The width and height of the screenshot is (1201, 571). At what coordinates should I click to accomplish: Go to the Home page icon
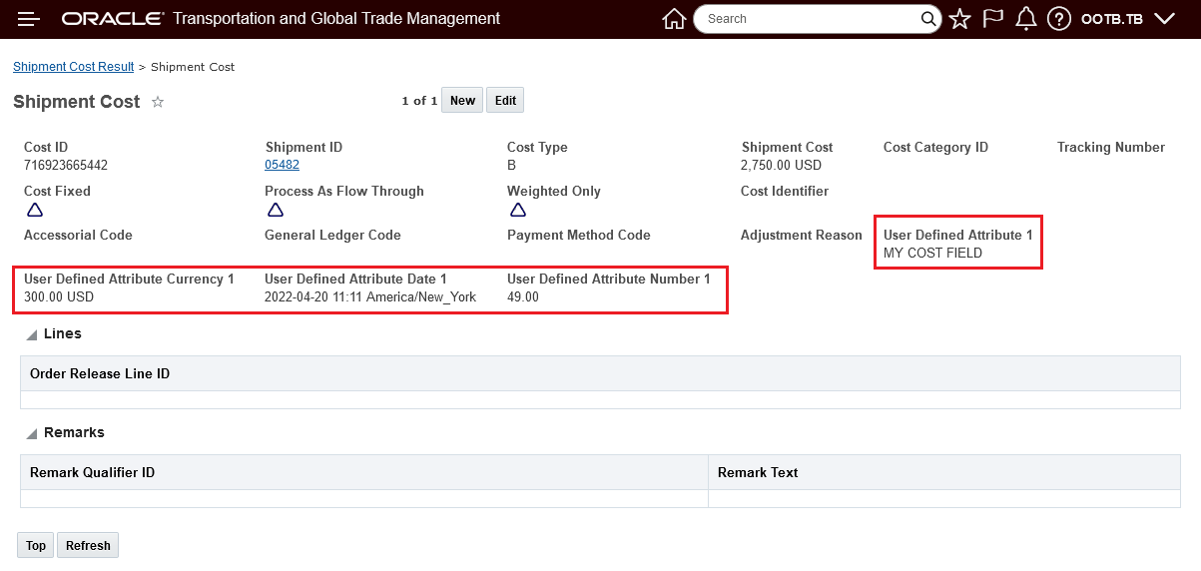[x=674, y=19]
